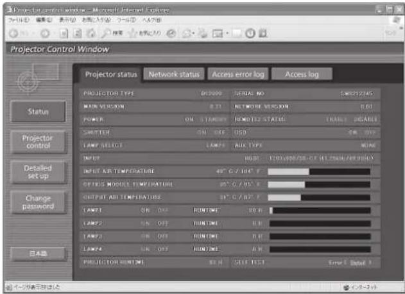Click the SHUTTER row label
The height and width of the screenshot is (294, 405).
tap(96, 133)
